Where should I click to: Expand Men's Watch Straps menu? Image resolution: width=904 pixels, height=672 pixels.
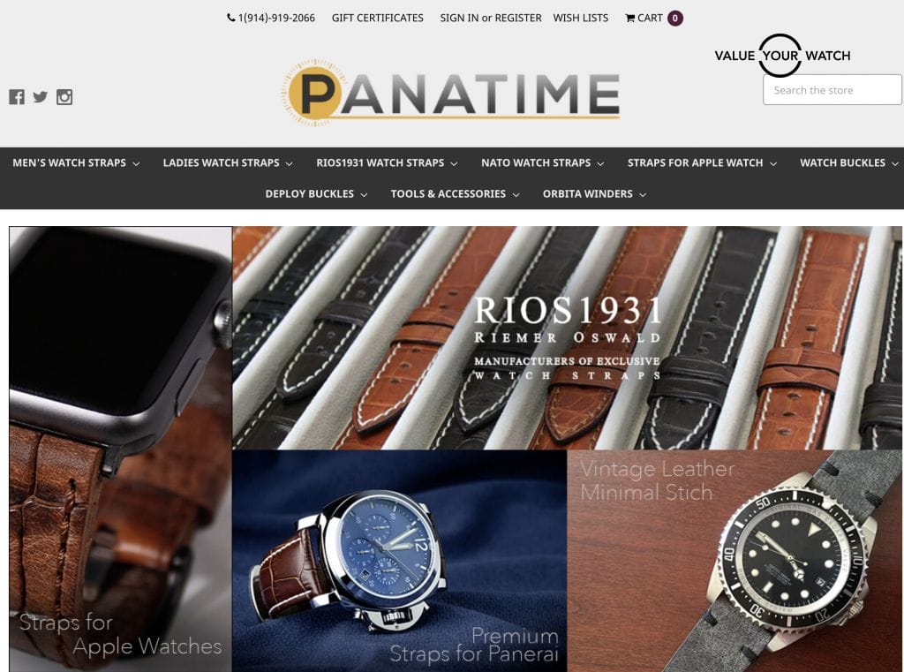(x=76, y=162)
